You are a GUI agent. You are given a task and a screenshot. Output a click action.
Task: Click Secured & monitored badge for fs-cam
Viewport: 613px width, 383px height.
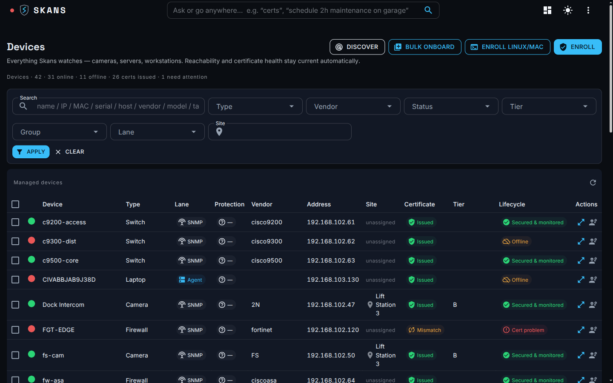click(533, 355)
